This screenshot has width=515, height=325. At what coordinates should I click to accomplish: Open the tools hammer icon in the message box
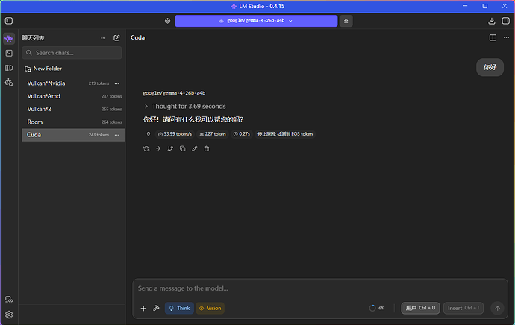[156, 308]
